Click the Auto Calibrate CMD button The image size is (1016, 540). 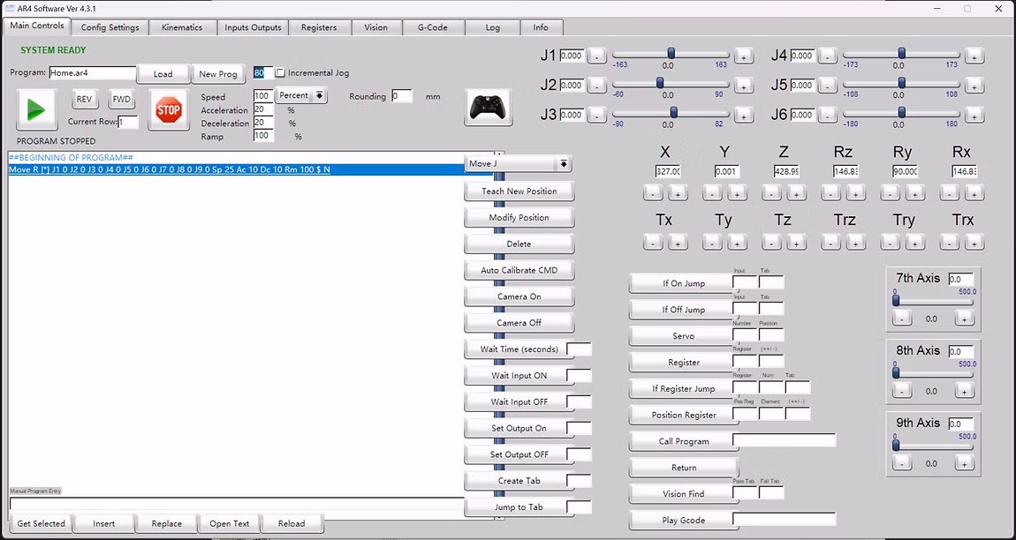pyautogui.click(x=519, y=270)
